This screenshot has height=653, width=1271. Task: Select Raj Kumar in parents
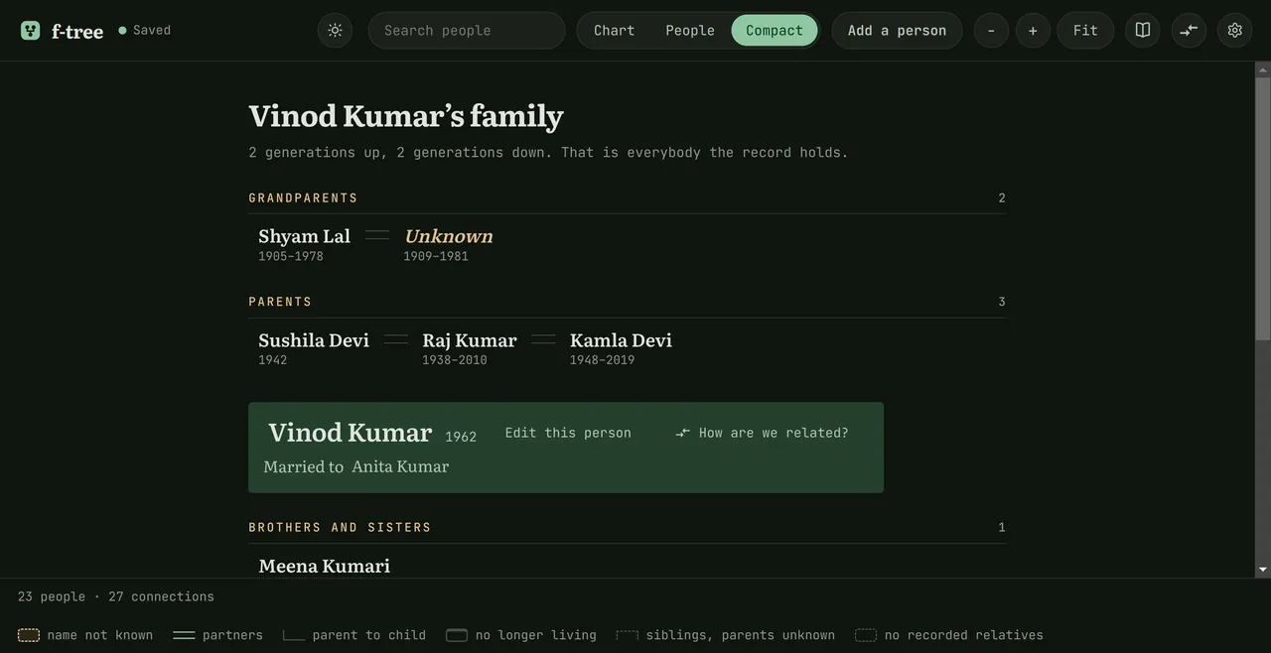point(470,340)
